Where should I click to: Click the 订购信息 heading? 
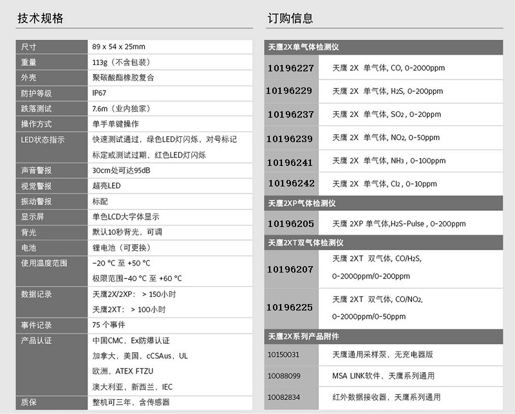pos(290,18)
